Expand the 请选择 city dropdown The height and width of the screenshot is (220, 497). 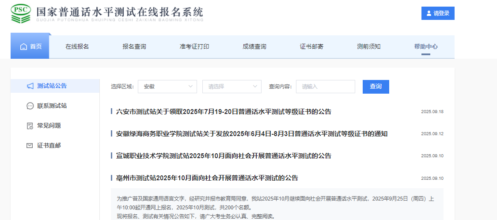pyautogui.click(x=231, y=87)
